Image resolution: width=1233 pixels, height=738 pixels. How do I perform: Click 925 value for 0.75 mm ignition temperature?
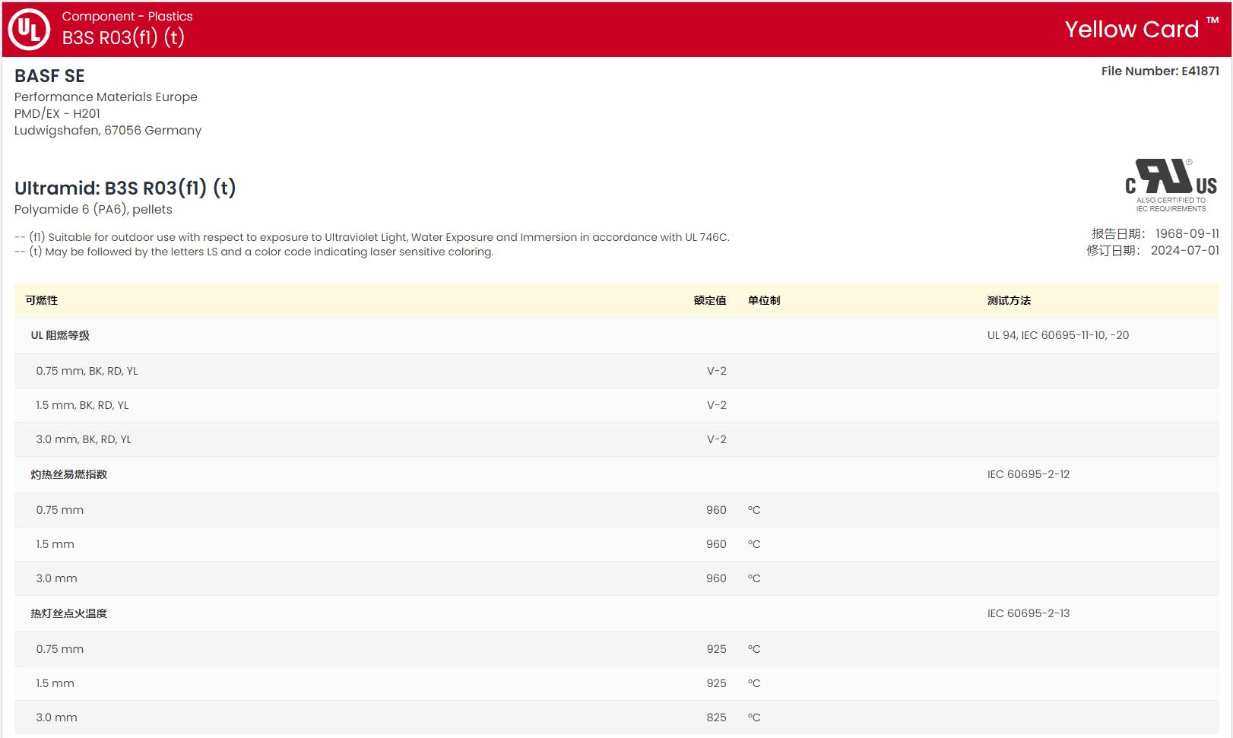click(716, 649)
